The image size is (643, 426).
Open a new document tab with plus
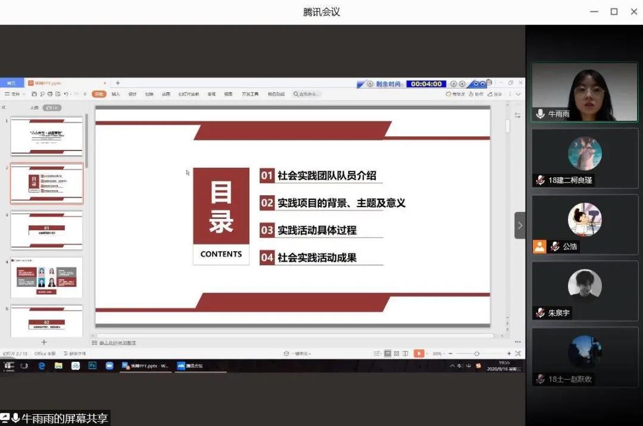coord(118,83)
